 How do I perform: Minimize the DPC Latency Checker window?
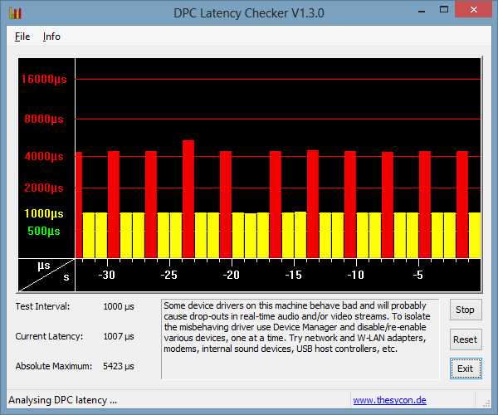(x=422, y=11)
